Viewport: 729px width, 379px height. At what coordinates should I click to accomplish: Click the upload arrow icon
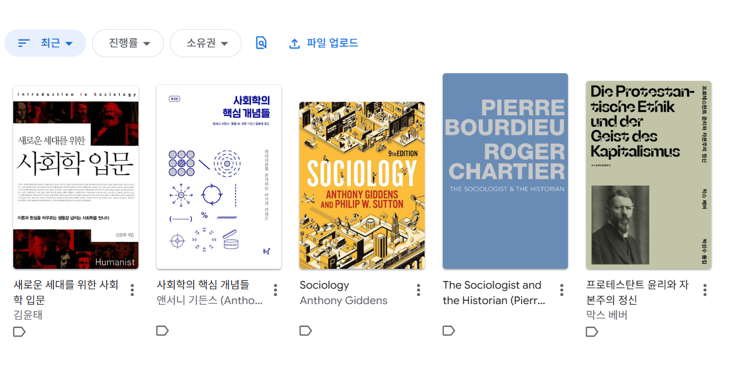(294, 44)
